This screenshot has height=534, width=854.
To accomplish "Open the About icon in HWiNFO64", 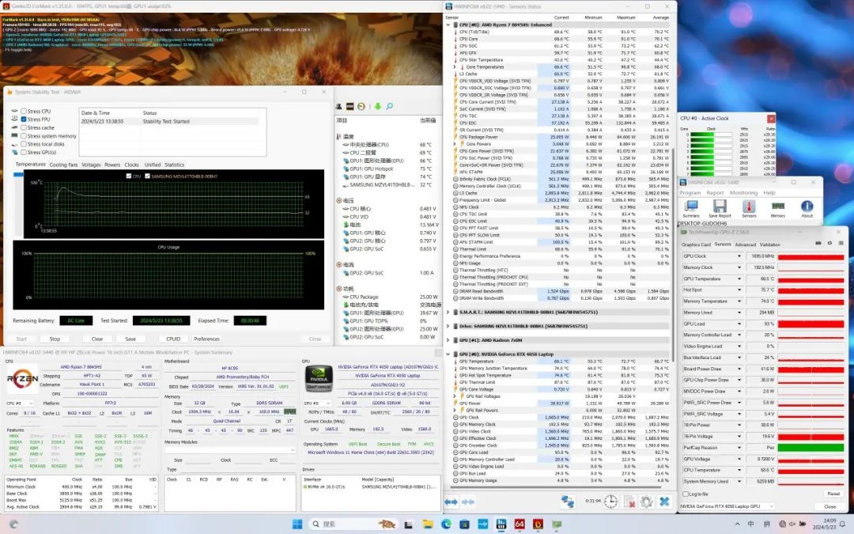I will pos(807,207).
